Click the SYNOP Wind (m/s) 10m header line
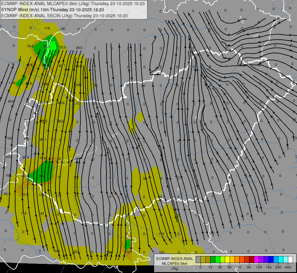Viewport: 297px width, 273px height. 52,10
